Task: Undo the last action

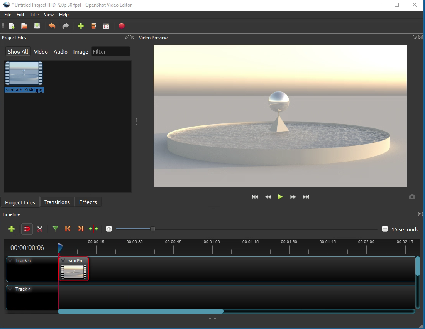Action: (52, 26)
